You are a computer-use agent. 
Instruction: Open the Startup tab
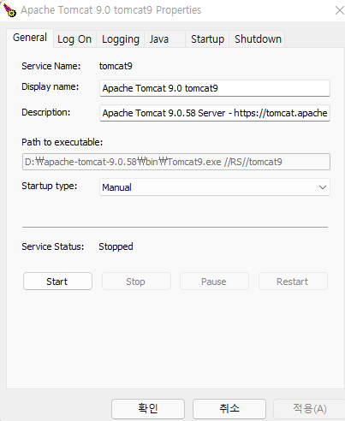point(207,39)
